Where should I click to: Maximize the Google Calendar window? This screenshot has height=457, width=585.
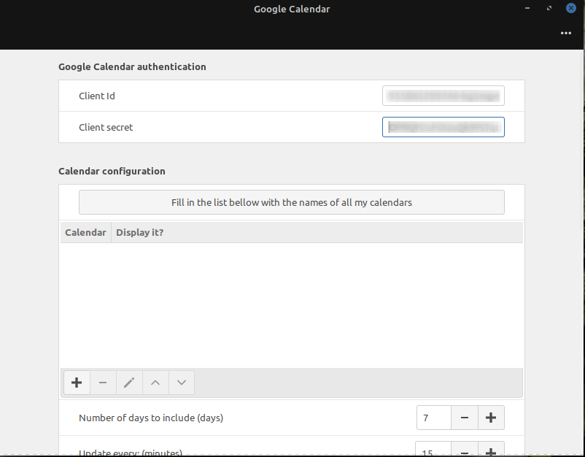(x=549, y=8)
